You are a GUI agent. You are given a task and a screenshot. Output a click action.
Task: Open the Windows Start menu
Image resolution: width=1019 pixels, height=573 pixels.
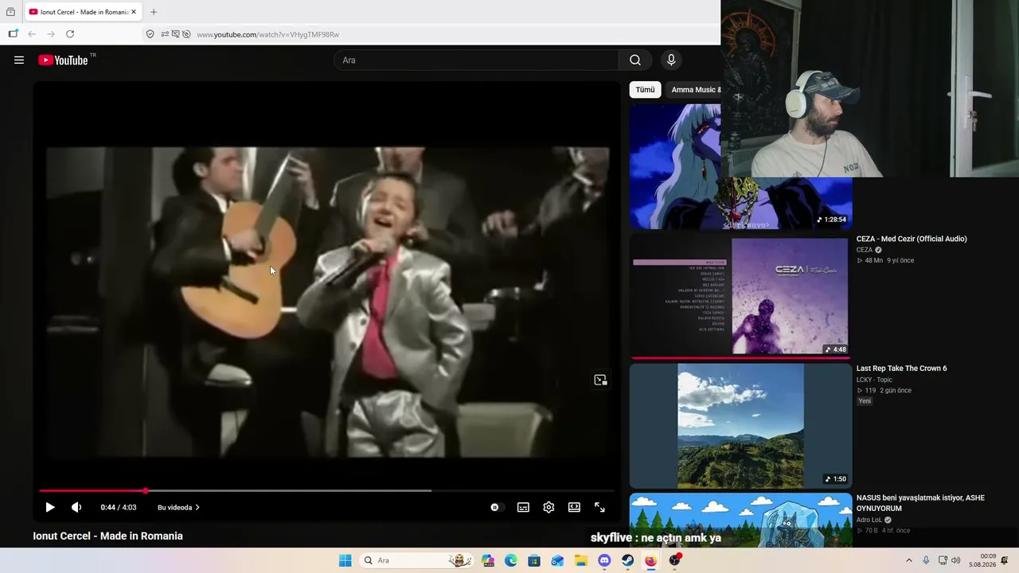(345, 560)
